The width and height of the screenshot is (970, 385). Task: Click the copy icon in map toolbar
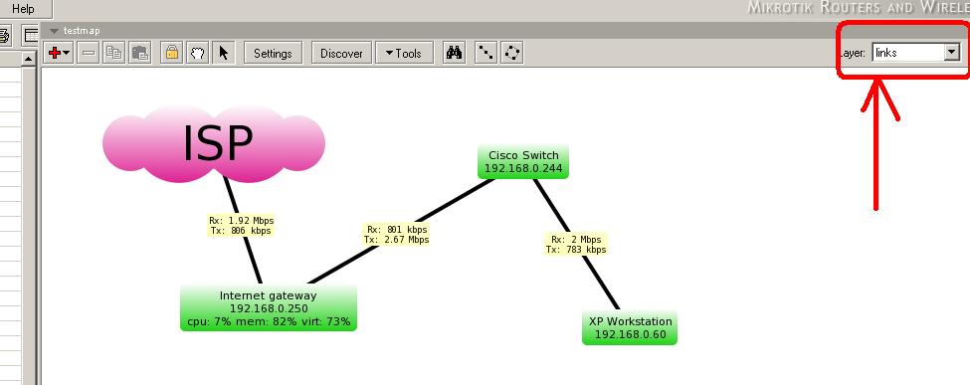click(113, 54)
